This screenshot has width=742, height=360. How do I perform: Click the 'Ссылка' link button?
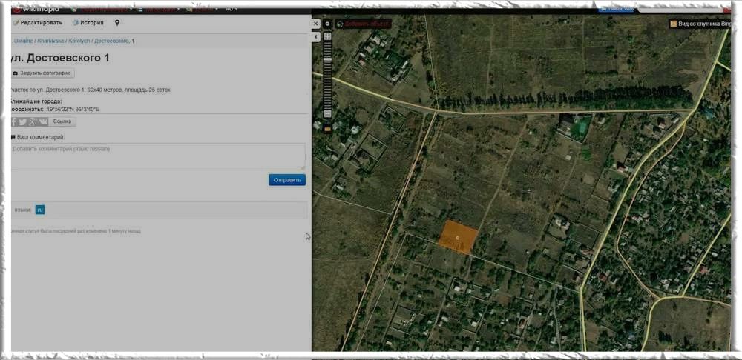(63, 121)
